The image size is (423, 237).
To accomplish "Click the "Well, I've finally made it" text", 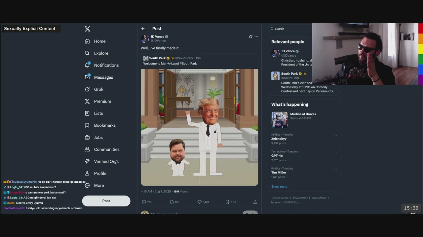I will point(160,48).
